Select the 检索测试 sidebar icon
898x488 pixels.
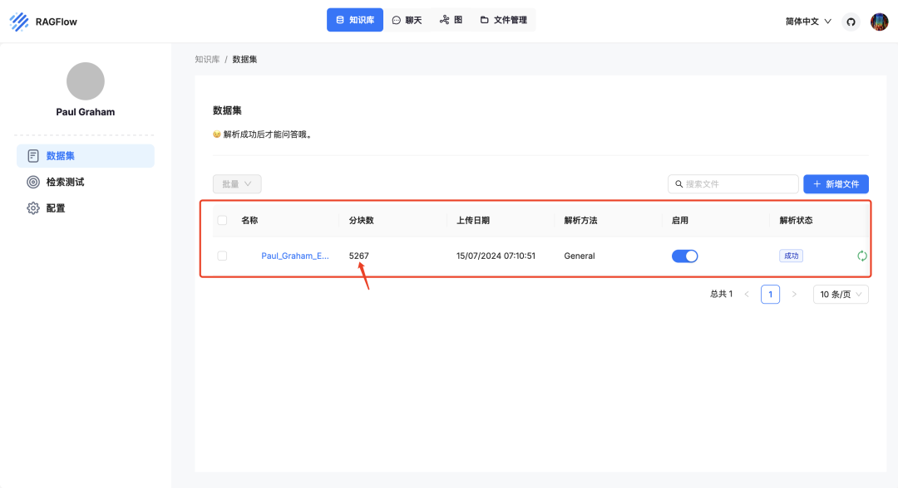point(32,182)
